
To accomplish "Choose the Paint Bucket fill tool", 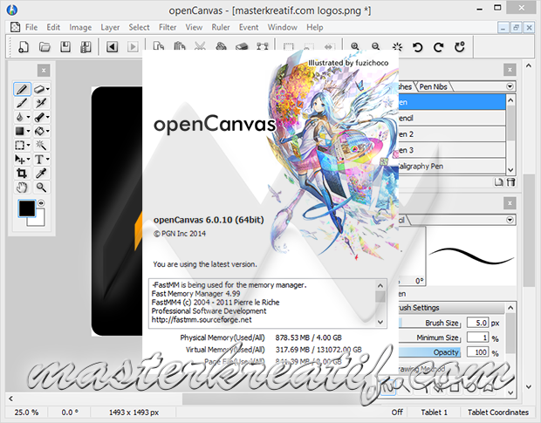I will (39, 131).
